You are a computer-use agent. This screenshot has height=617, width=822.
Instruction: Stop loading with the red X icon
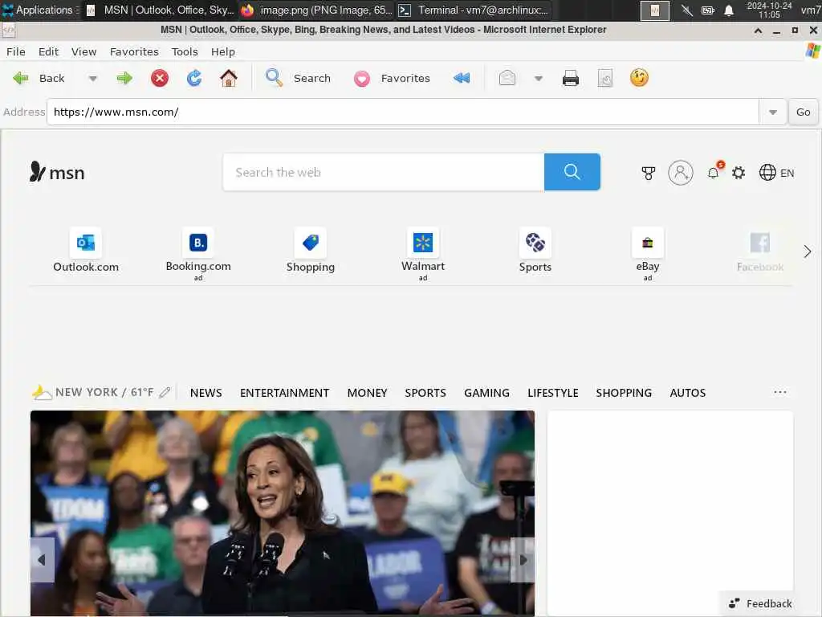[160, 78]
